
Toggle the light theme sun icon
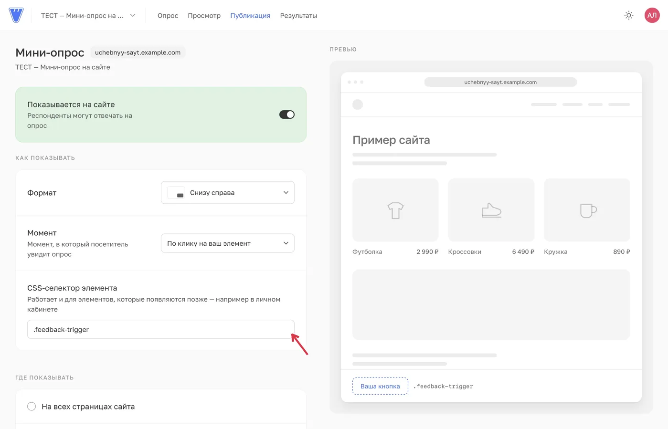tap(629, 15)
